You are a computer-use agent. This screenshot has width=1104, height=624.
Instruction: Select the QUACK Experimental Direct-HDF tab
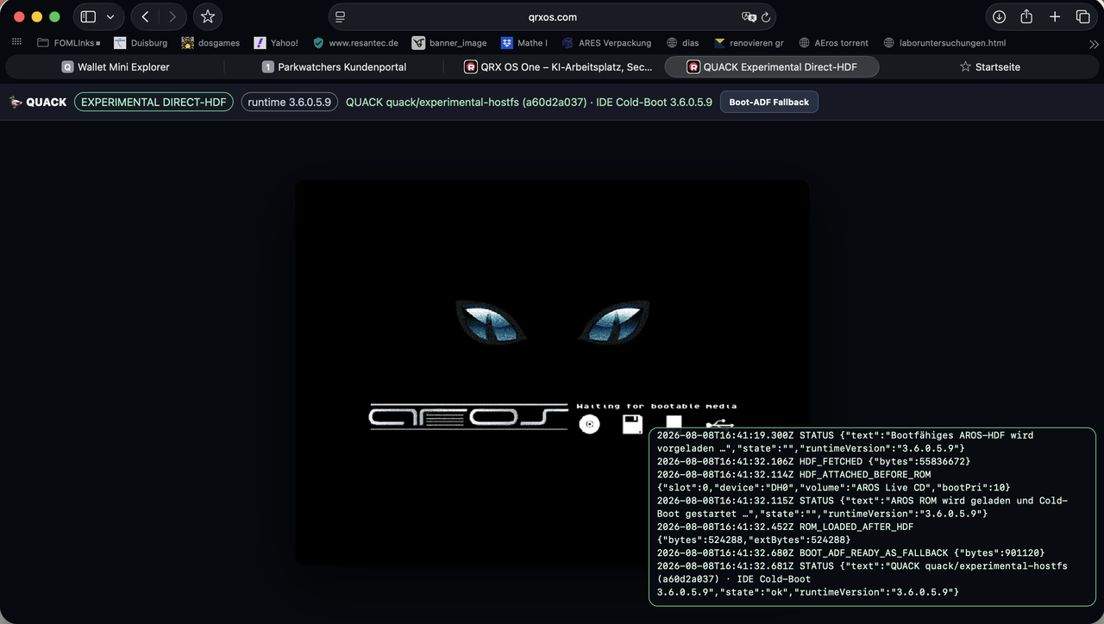772,66
